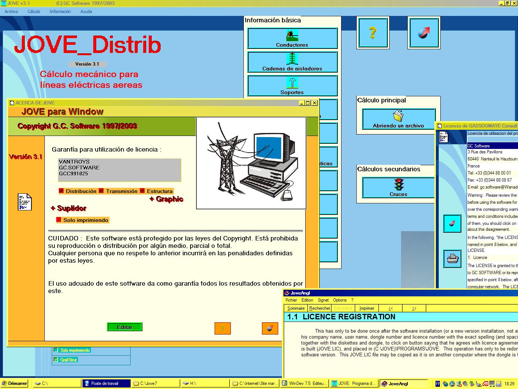The height and width of the screenshot is (389, 518).
Task: Click '3 Rue des Pavillons' line in Licencia window
Action: (485, 152)
